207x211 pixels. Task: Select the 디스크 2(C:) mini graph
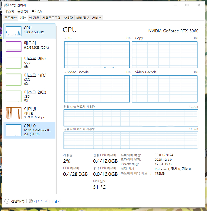click(14, 96)
